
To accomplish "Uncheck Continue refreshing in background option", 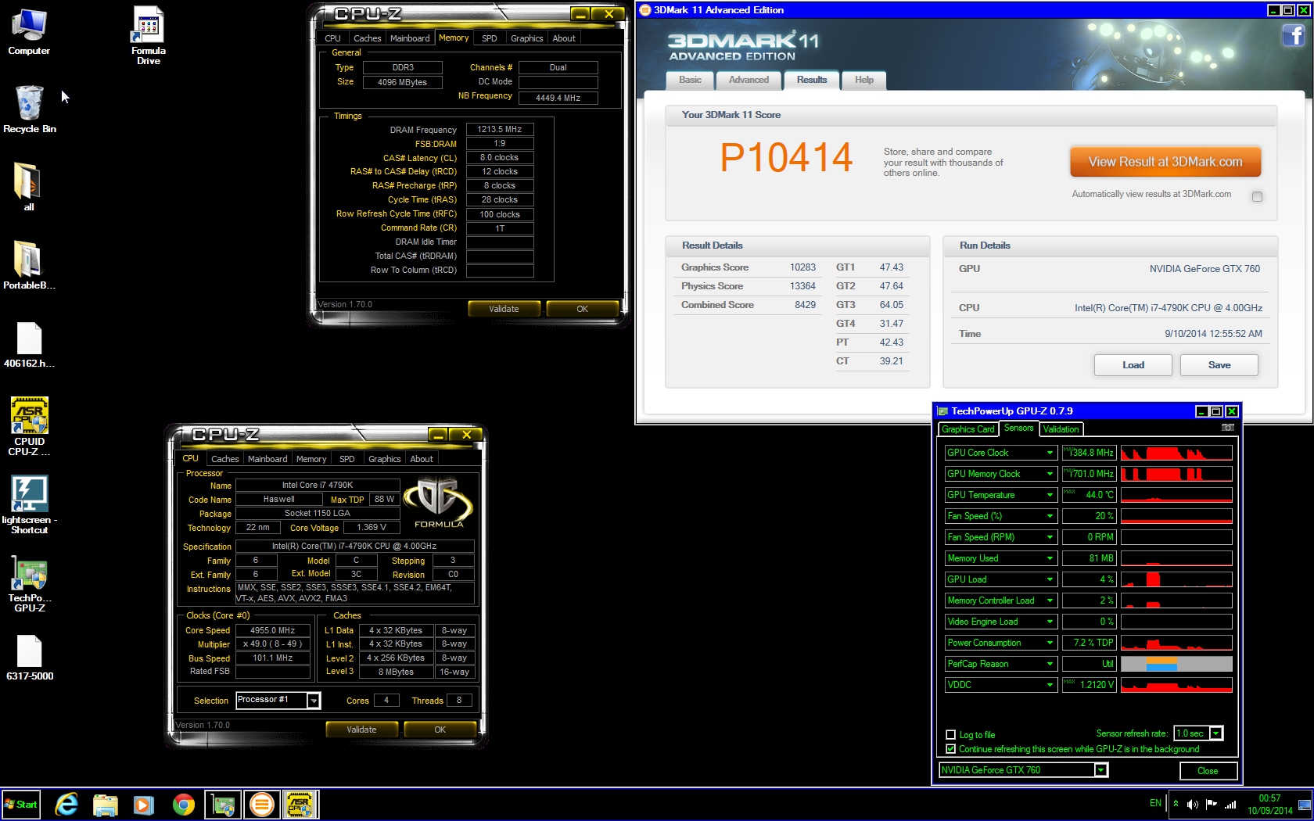I will [x=951, y=749].
